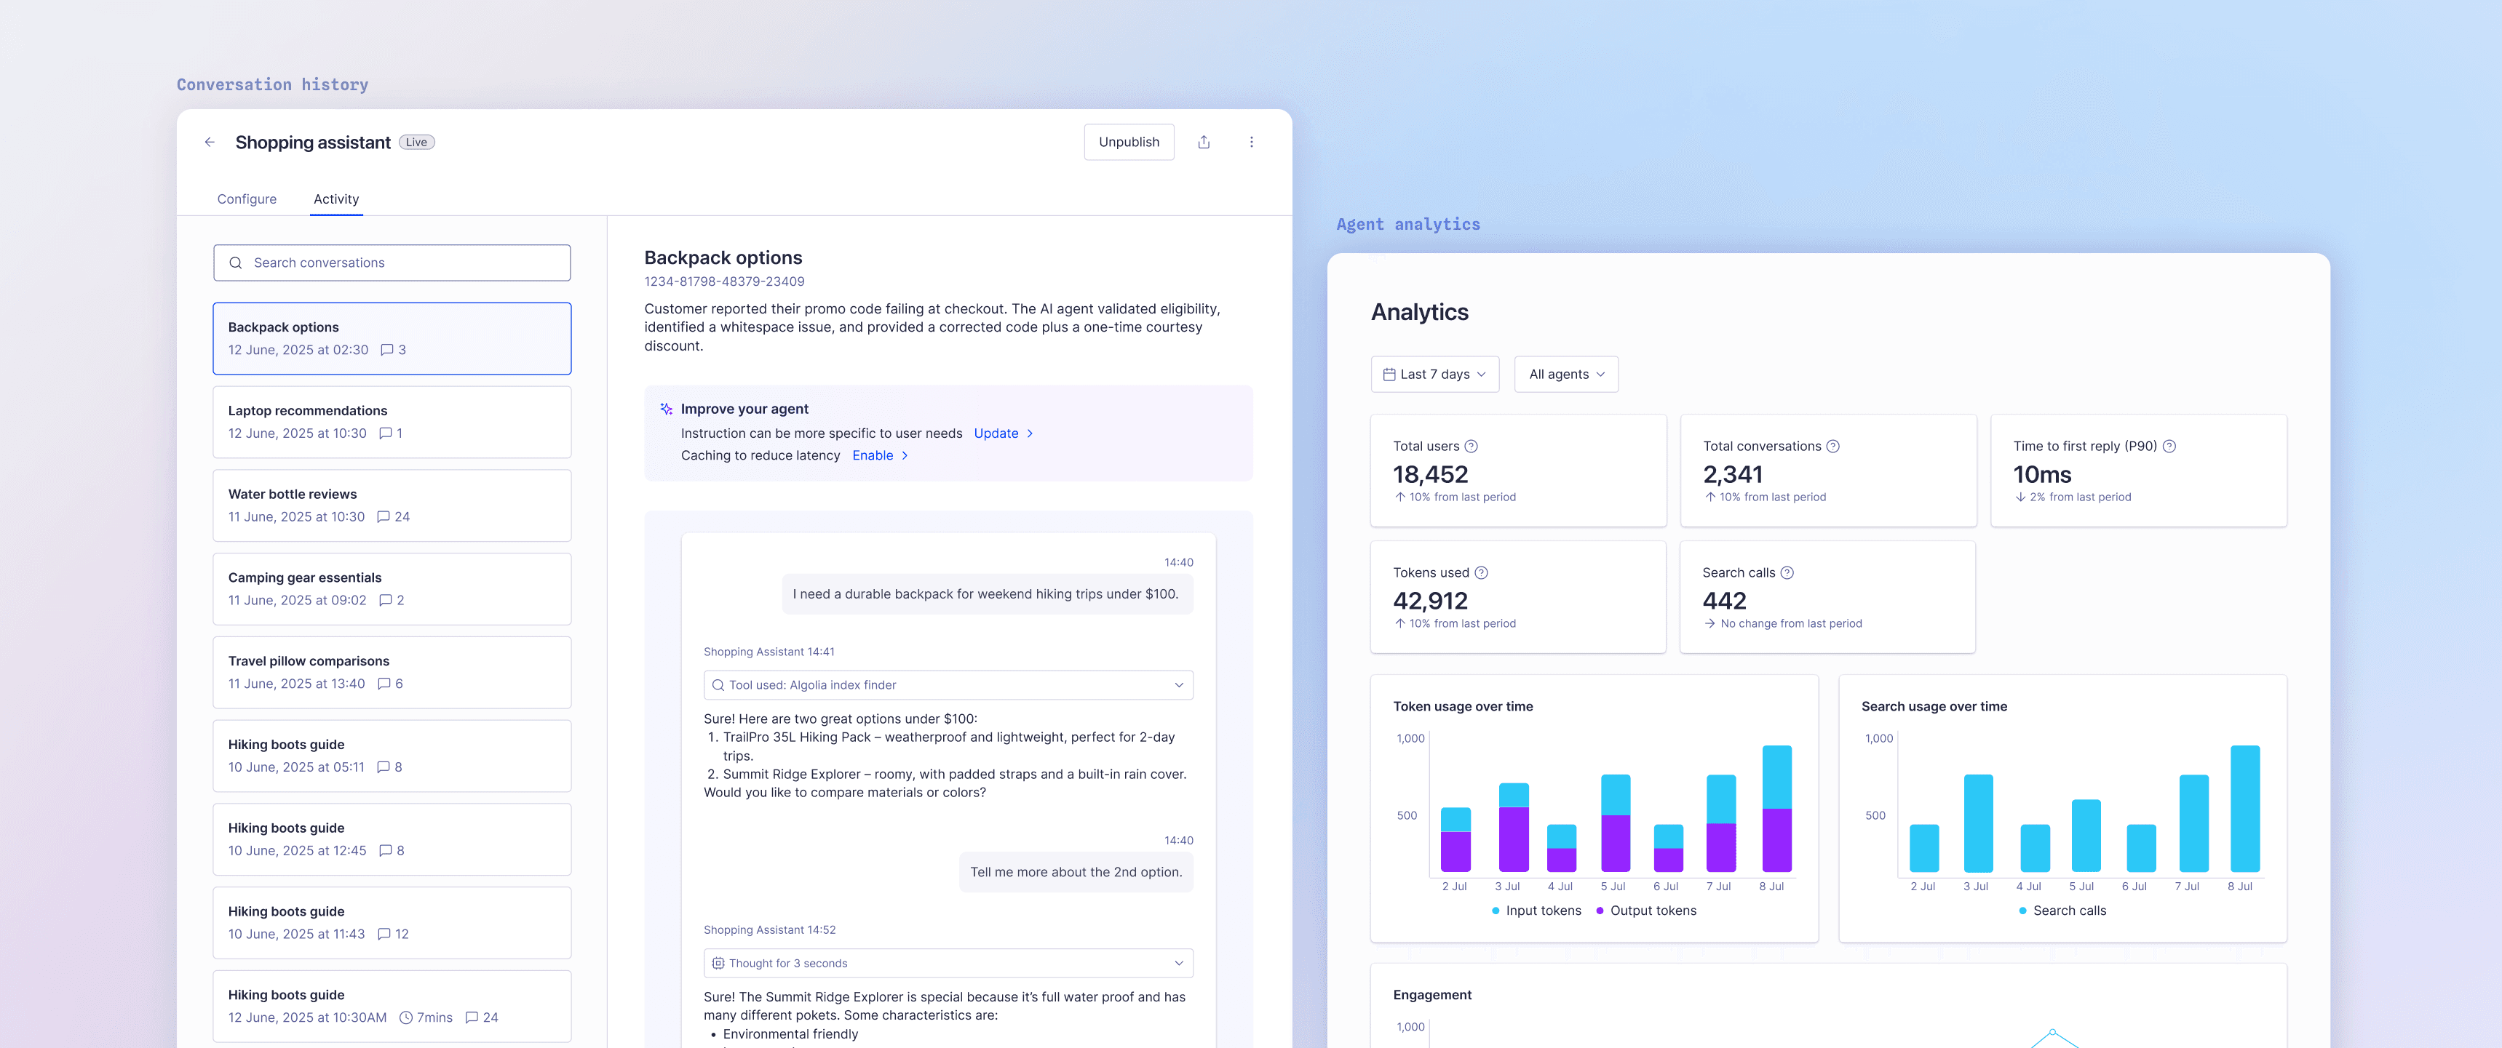Screen dimensions: 2502x1048
Task: Click the Unpublish button
Action: tap(1129, 142)
